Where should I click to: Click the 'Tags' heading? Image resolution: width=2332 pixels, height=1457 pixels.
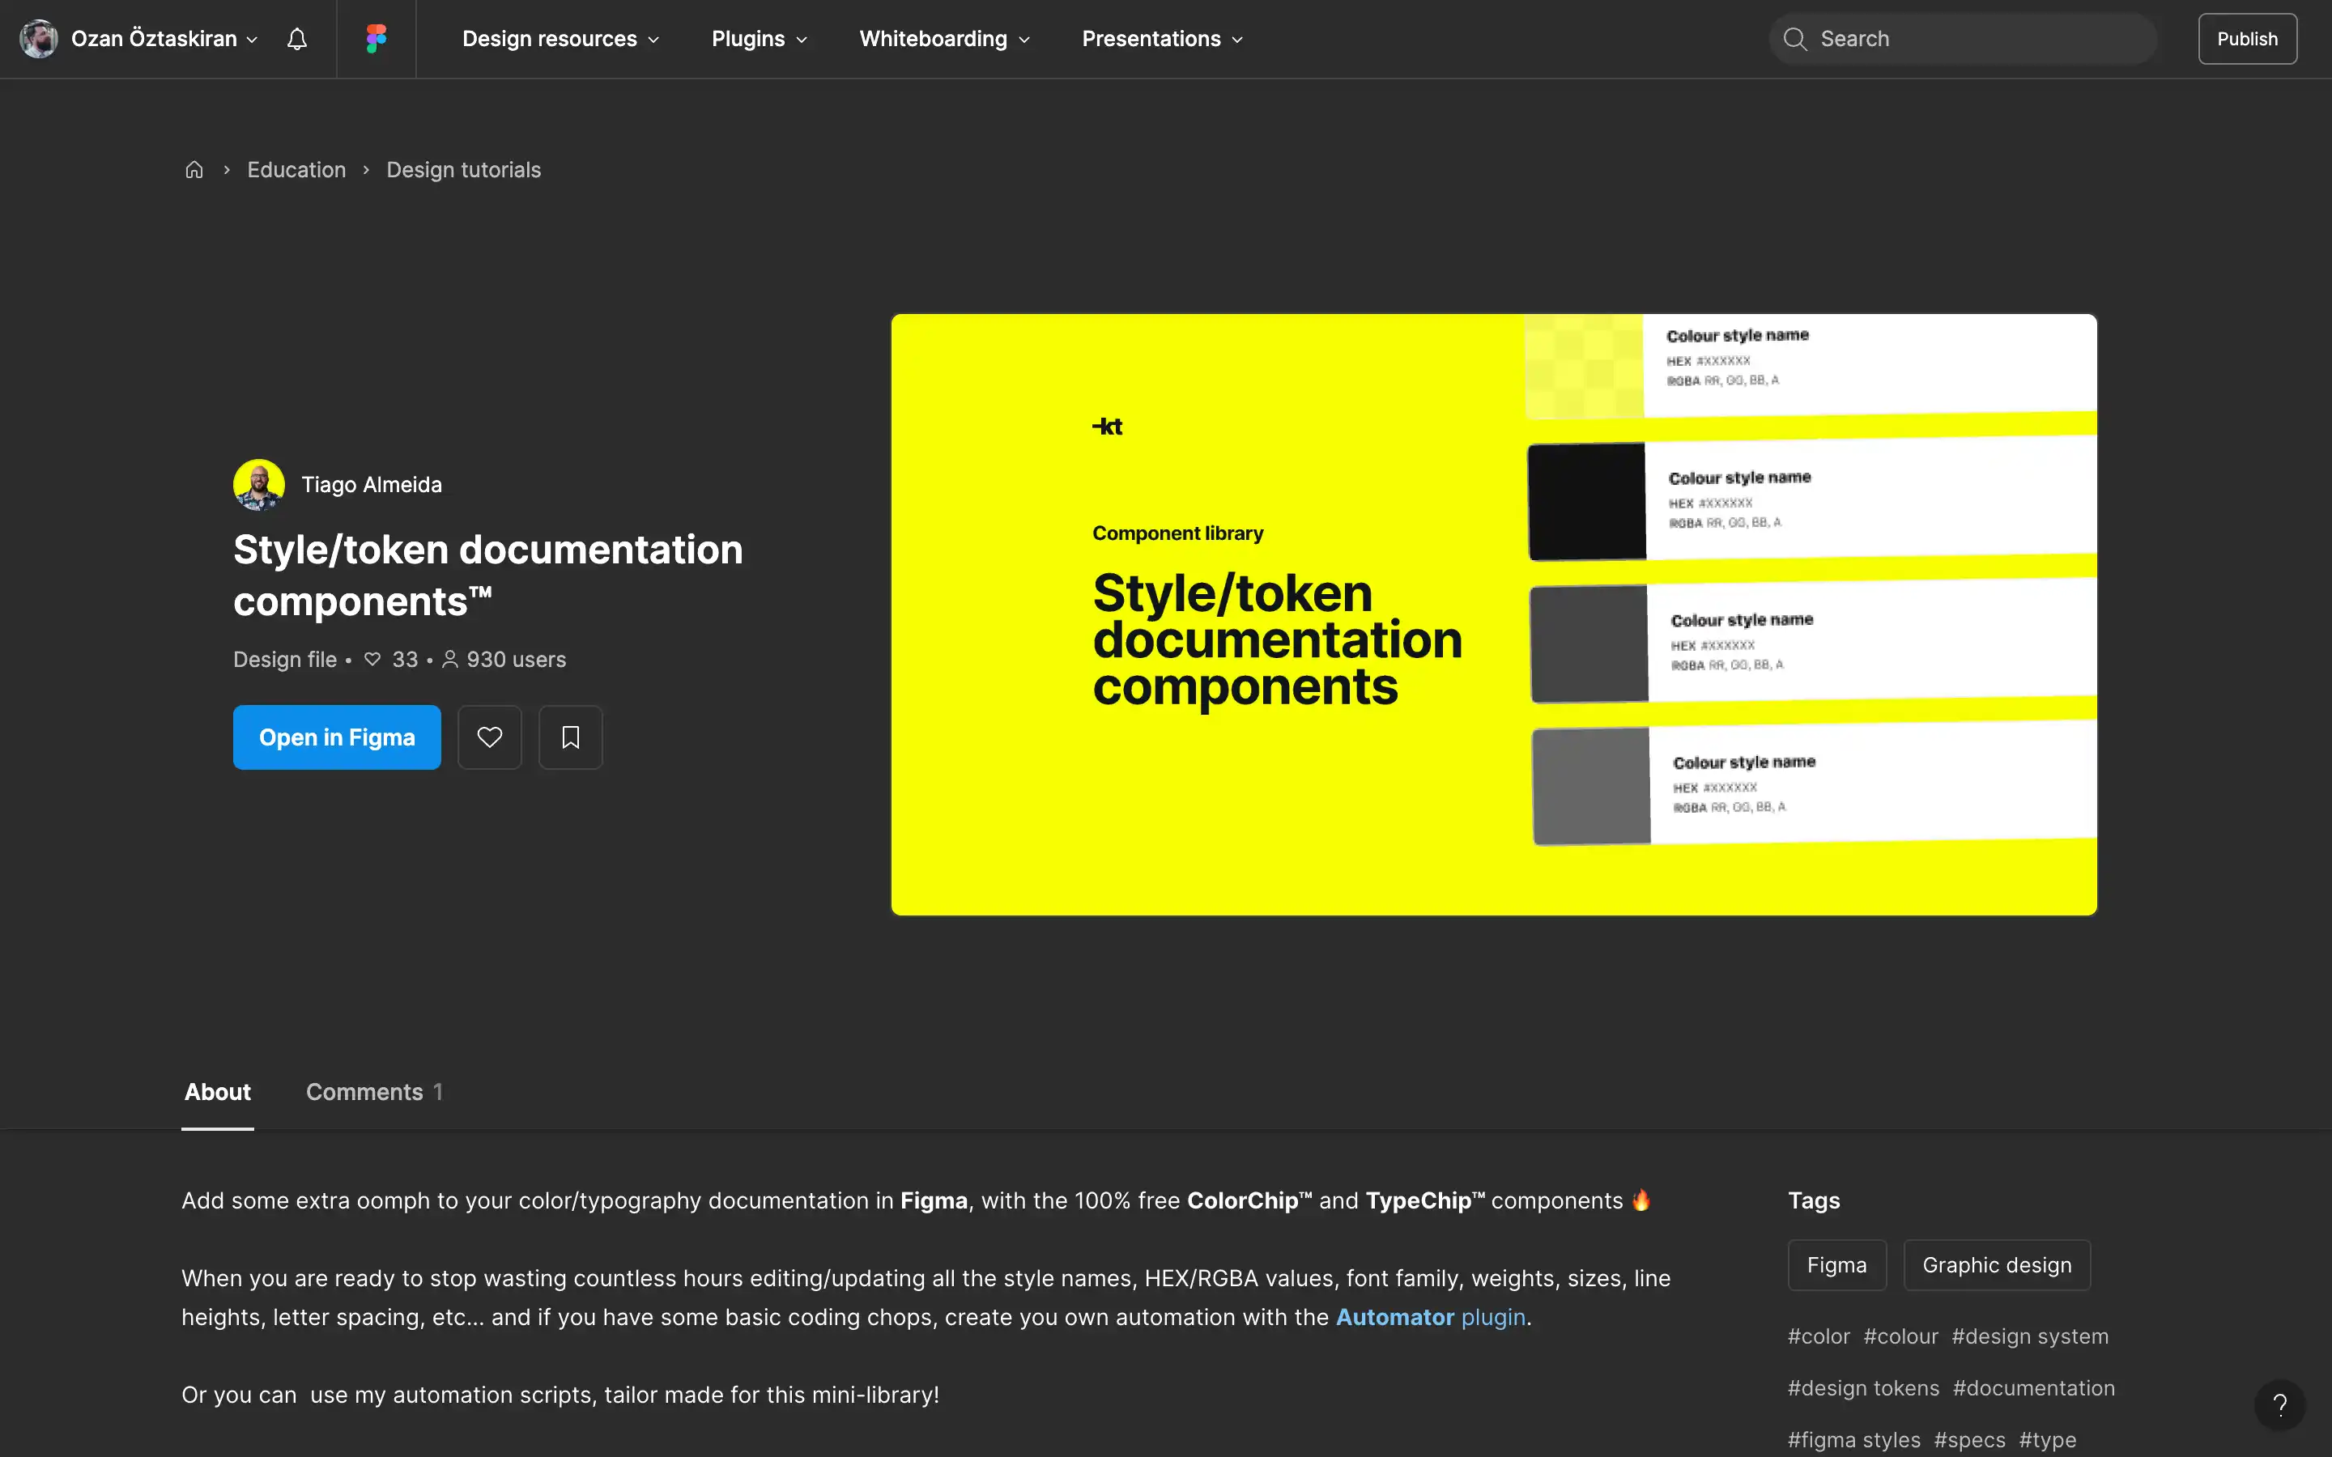coord(1814,1200)
